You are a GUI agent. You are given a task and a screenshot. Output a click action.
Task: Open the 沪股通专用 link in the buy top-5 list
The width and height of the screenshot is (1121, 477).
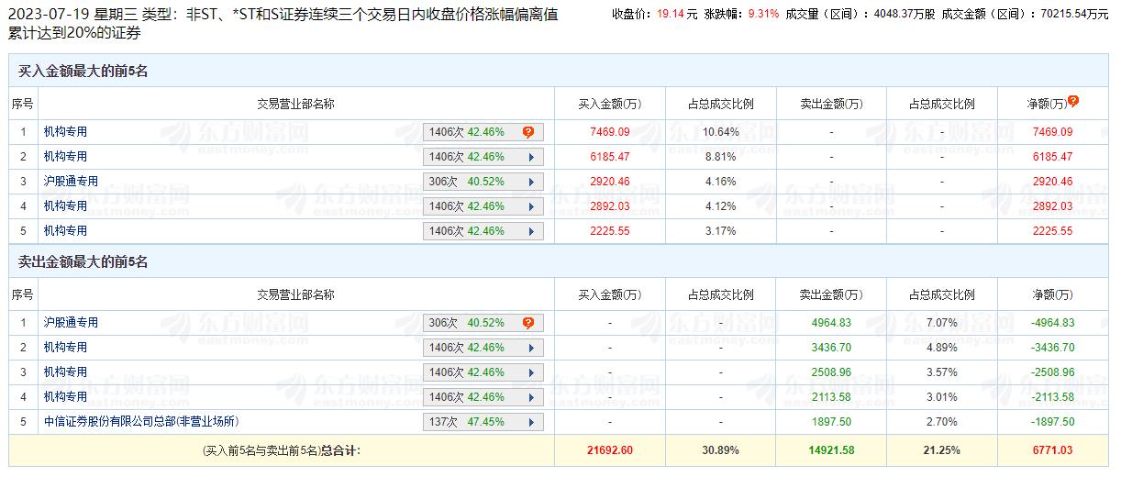tap(71, 182)
